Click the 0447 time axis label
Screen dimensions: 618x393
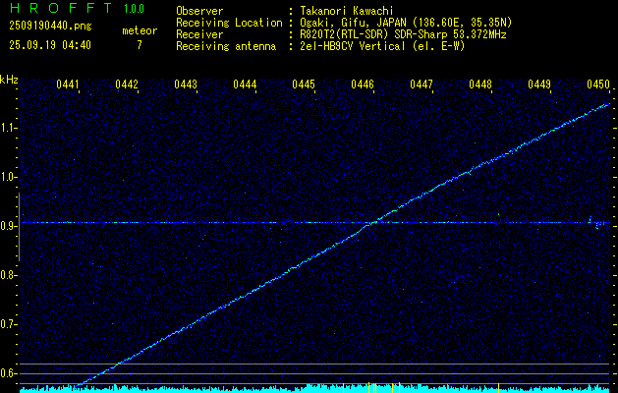pos(421,84)
